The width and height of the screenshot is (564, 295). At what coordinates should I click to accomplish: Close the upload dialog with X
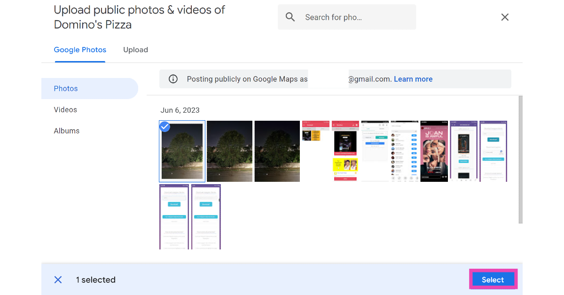[x=505, y=17]
